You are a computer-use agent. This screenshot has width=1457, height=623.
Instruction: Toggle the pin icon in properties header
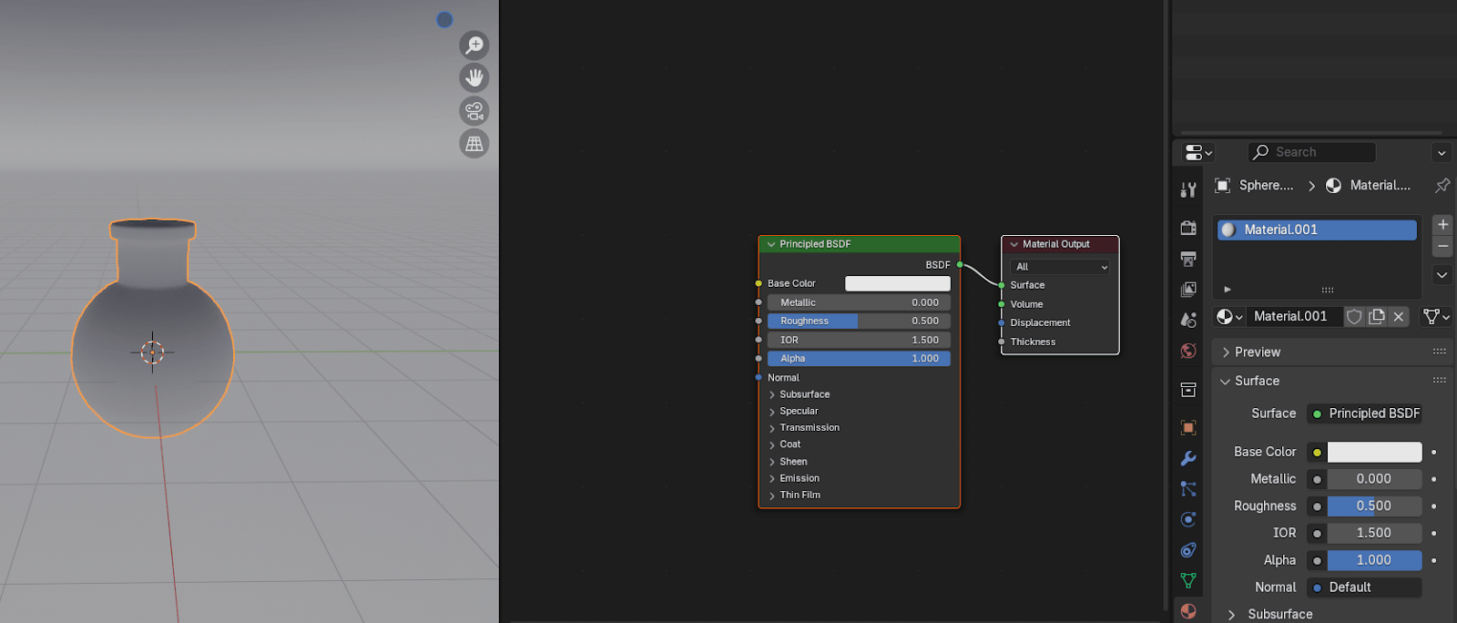click(x=1442, y=186)
